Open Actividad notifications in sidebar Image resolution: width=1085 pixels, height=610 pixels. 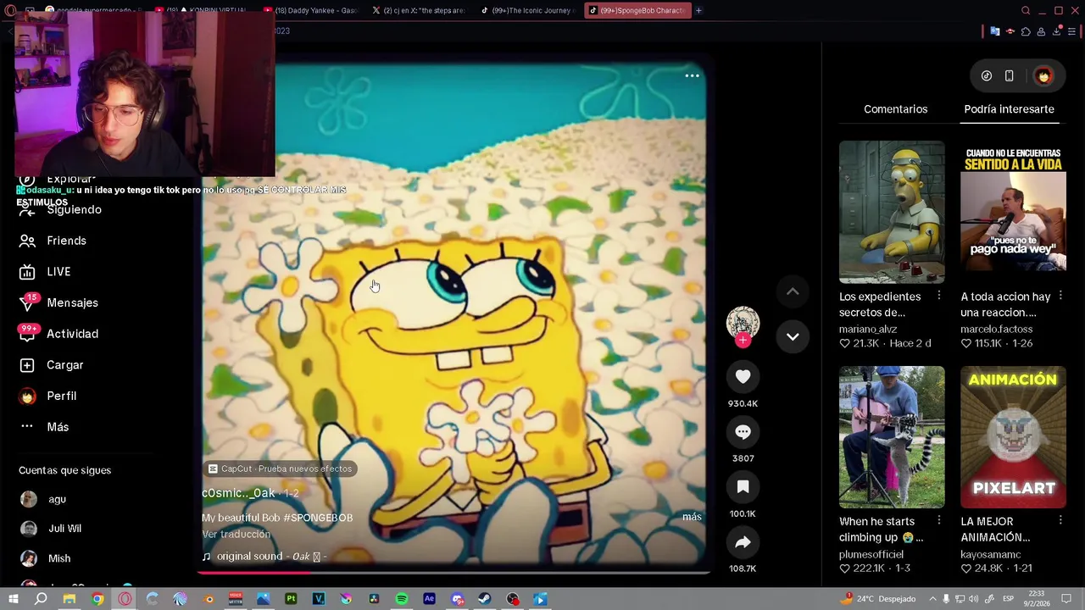pos(72,334)
